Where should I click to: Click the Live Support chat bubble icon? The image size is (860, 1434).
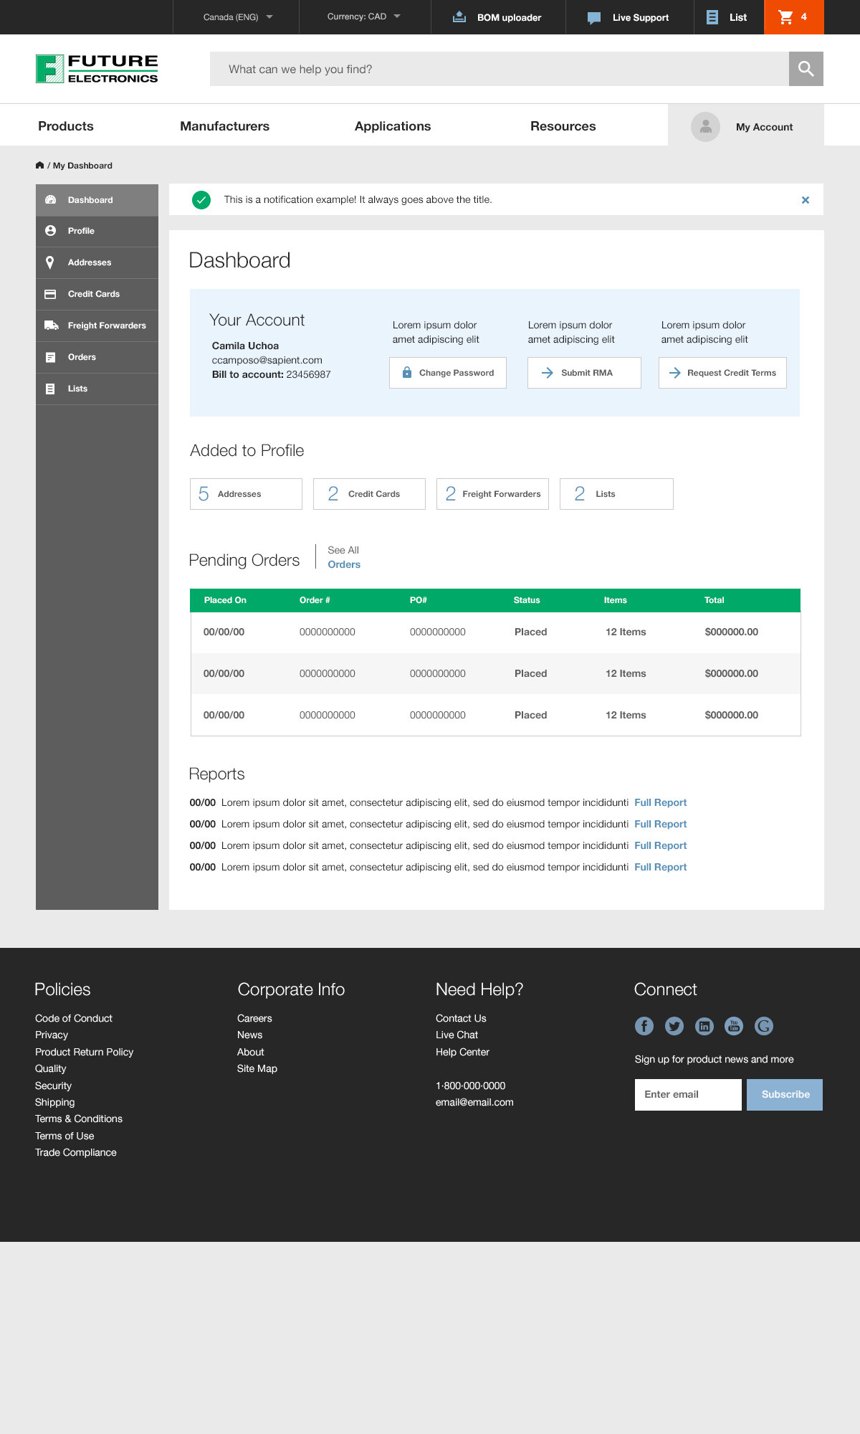click(x=594, y=18)
